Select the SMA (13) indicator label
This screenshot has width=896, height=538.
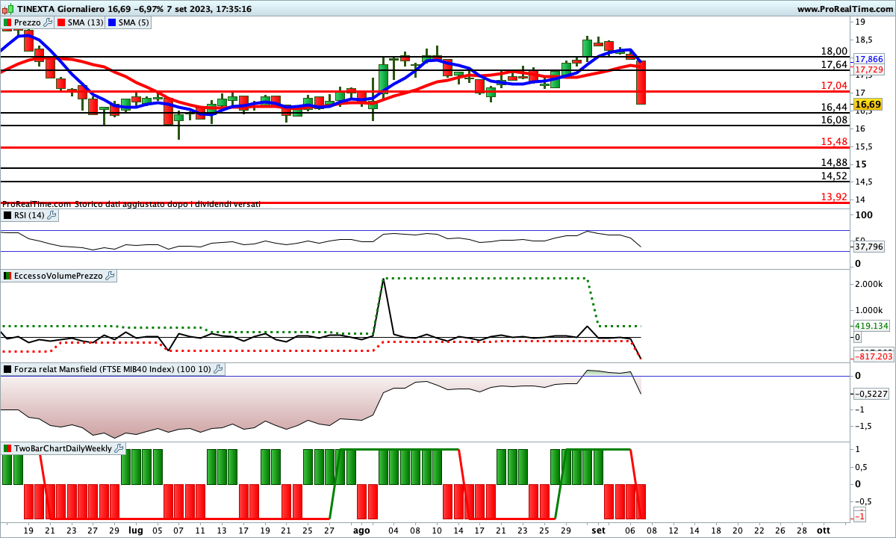coord(85,22)
